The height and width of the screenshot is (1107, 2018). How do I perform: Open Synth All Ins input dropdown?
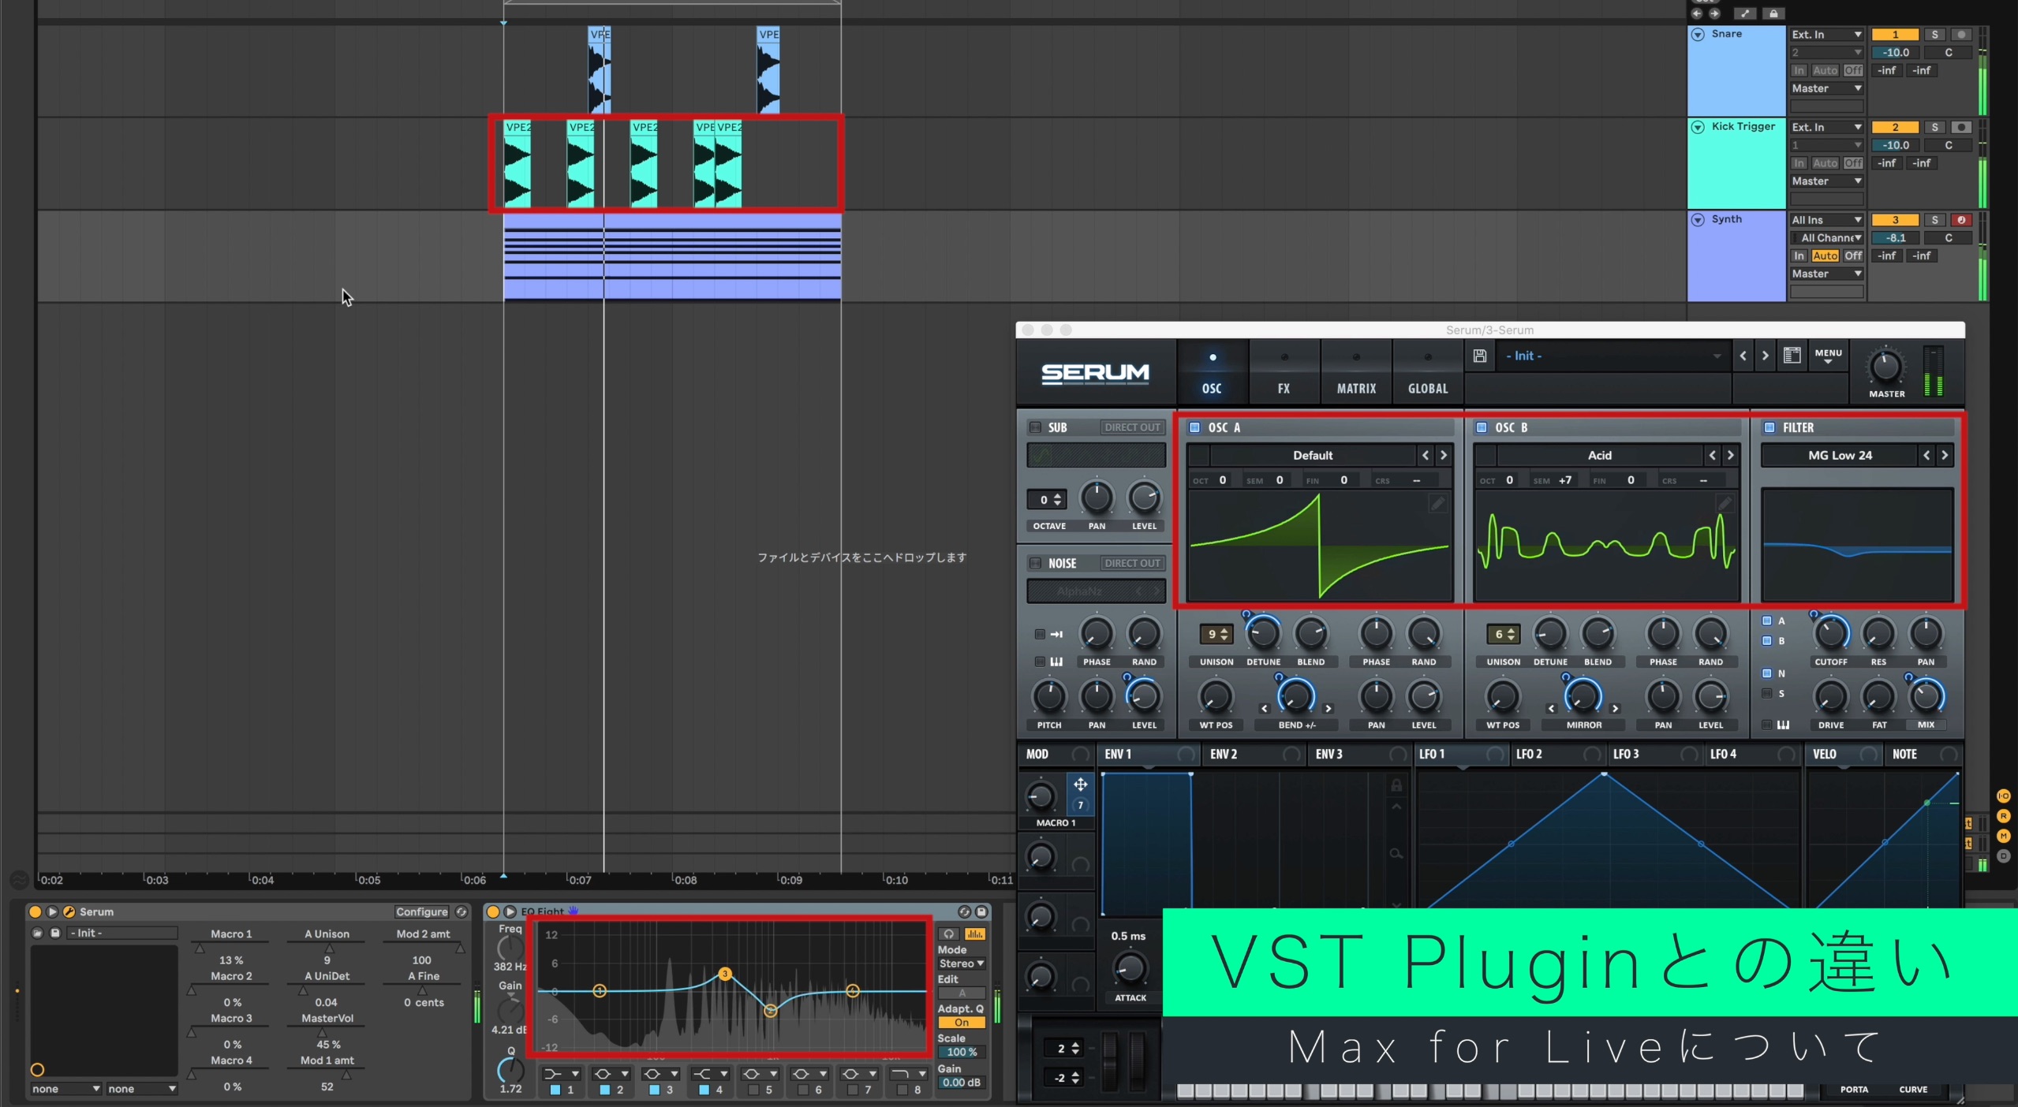coord(1826,220)
